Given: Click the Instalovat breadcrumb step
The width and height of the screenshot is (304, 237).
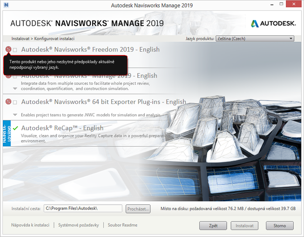Looking at the screenshot, I should click(x=21, y=39).
